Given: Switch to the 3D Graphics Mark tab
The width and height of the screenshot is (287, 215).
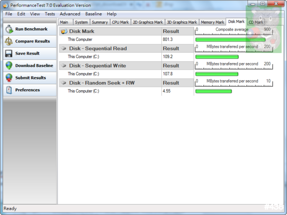Looking at the screenshot, I should point(182,22).
